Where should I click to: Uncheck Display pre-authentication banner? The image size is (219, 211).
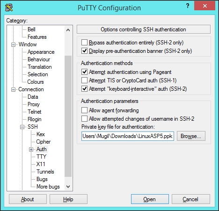click(84, 51)
